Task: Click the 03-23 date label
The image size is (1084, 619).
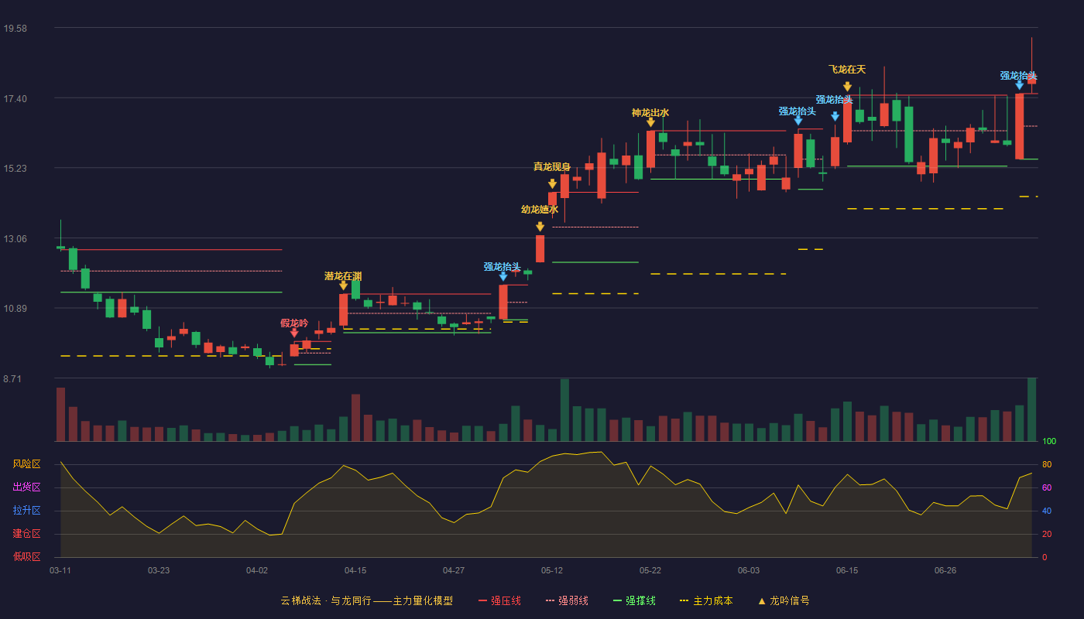Action: click(159, 570)
